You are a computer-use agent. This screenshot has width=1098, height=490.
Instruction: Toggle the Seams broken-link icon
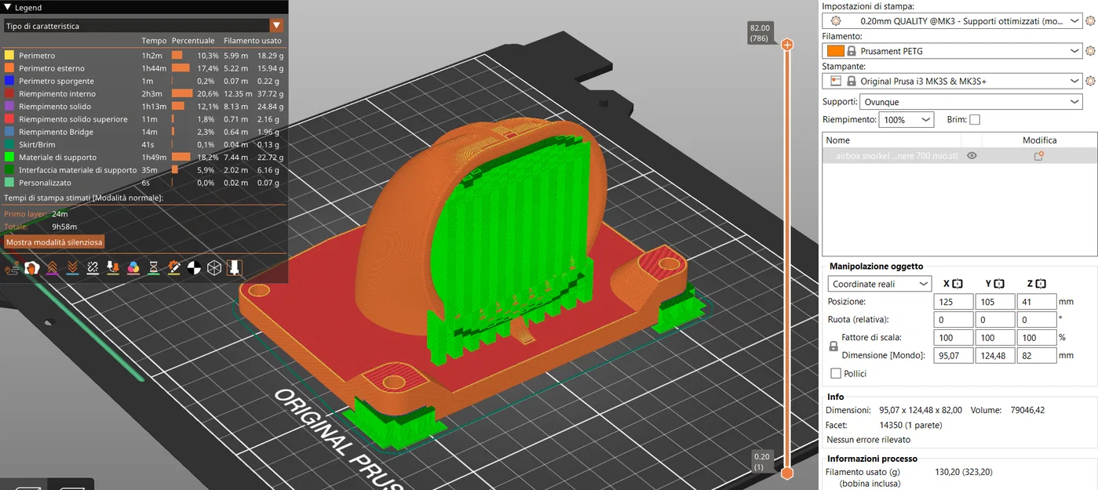[93, 268]
